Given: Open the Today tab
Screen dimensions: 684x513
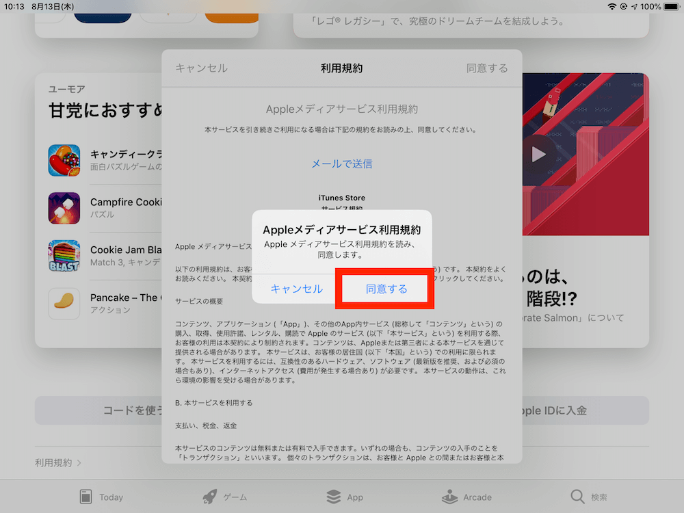Looking at the screenshot, I should [102, 497].
